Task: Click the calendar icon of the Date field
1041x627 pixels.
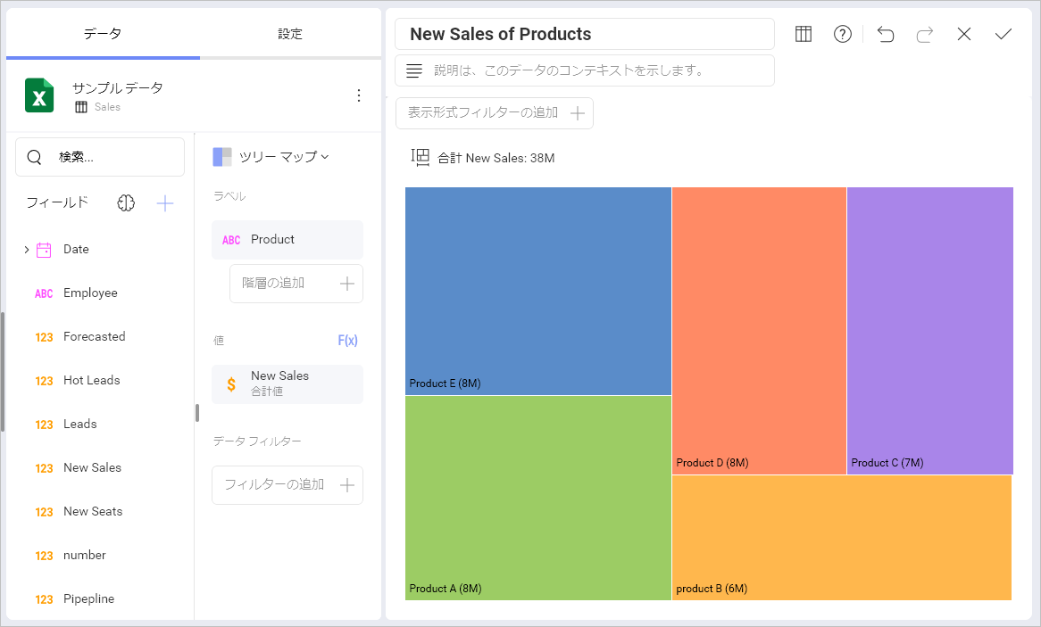Action: tap(44, 250)
